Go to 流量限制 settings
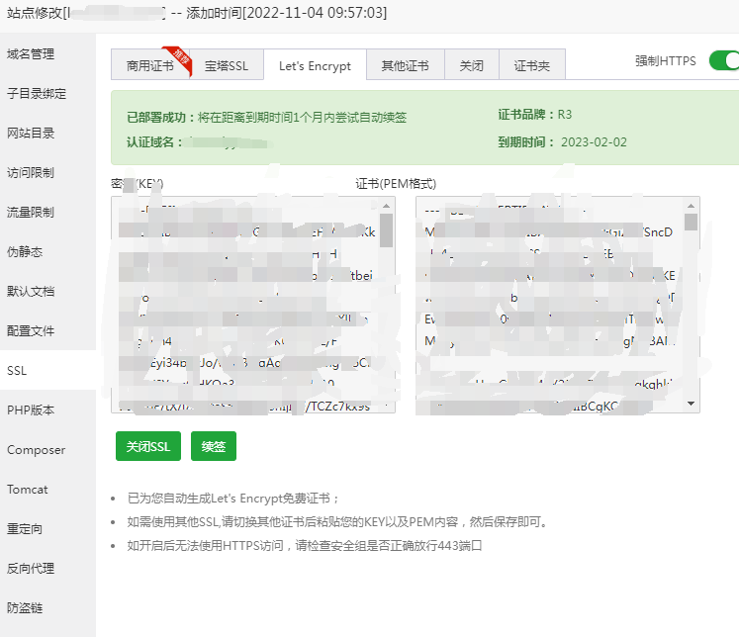 click(31, 213)
